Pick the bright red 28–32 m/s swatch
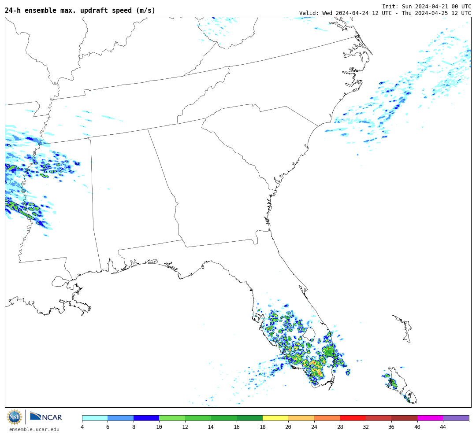 (353, 418)
